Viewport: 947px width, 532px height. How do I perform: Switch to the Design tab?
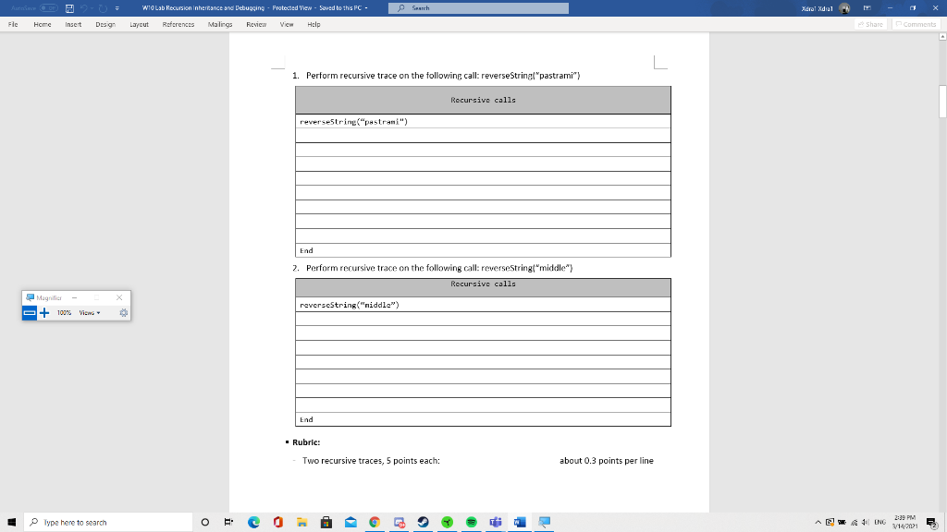[x=105, y=25]
